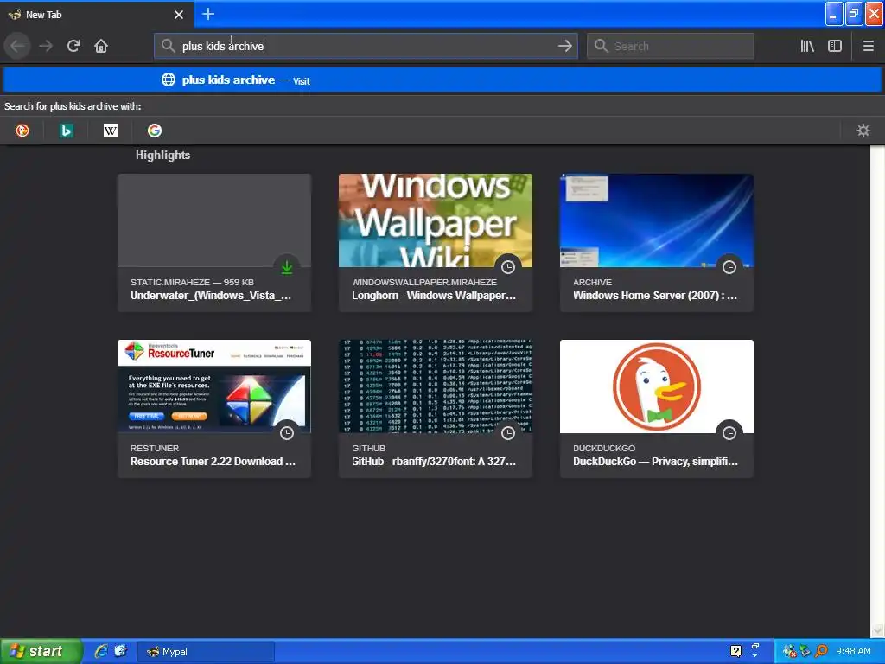Open the Windows start button
Screen dimensions: 885x664
coord(41,651)
